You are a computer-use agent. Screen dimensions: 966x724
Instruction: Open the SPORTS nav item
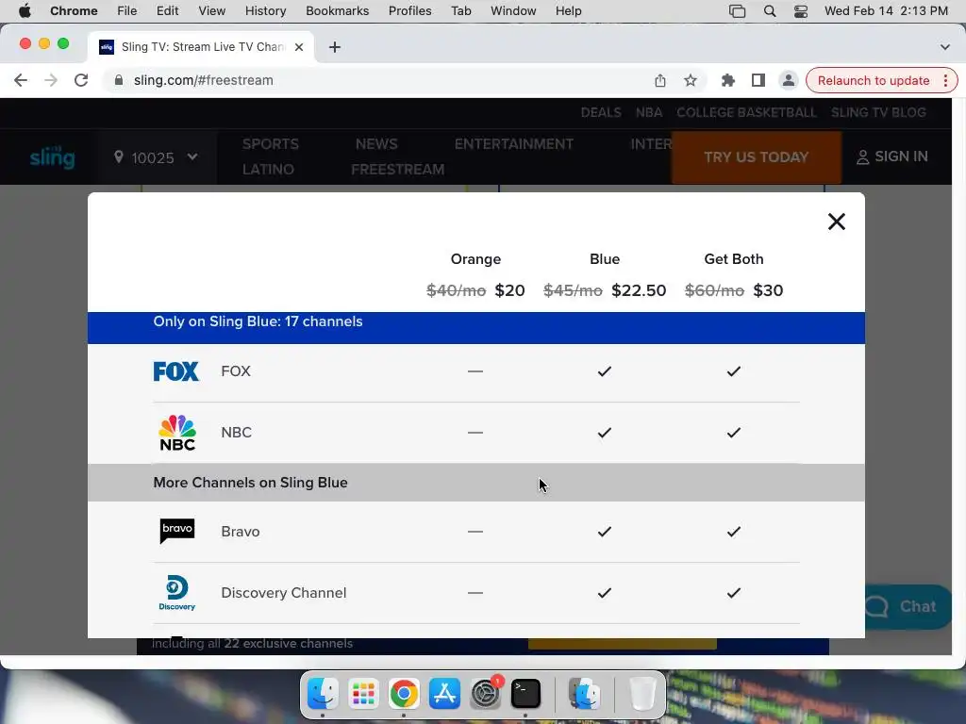pos(271,144)
